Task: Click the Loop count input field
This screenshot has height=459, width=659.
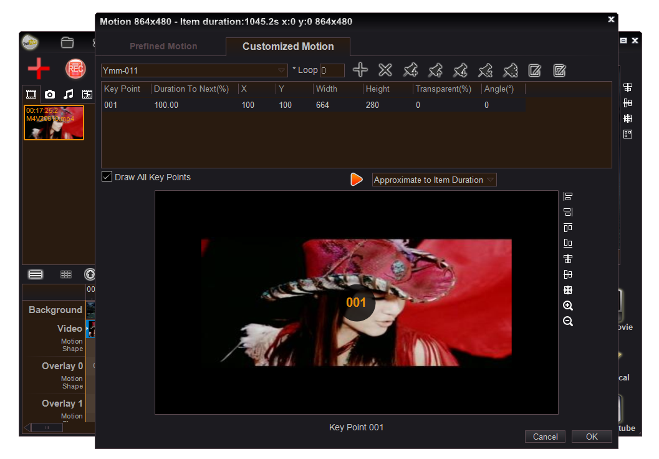Action: point(332,70)
